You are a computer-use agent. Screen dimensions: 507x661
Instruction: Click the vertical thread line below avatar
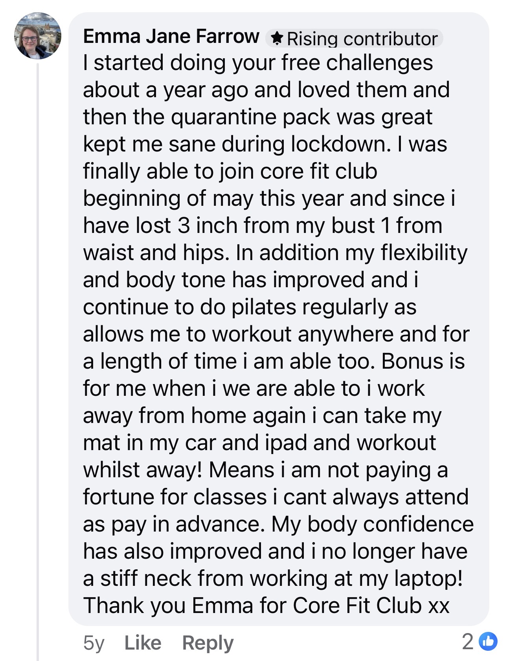pyautogui.click(x=38, y=354)
